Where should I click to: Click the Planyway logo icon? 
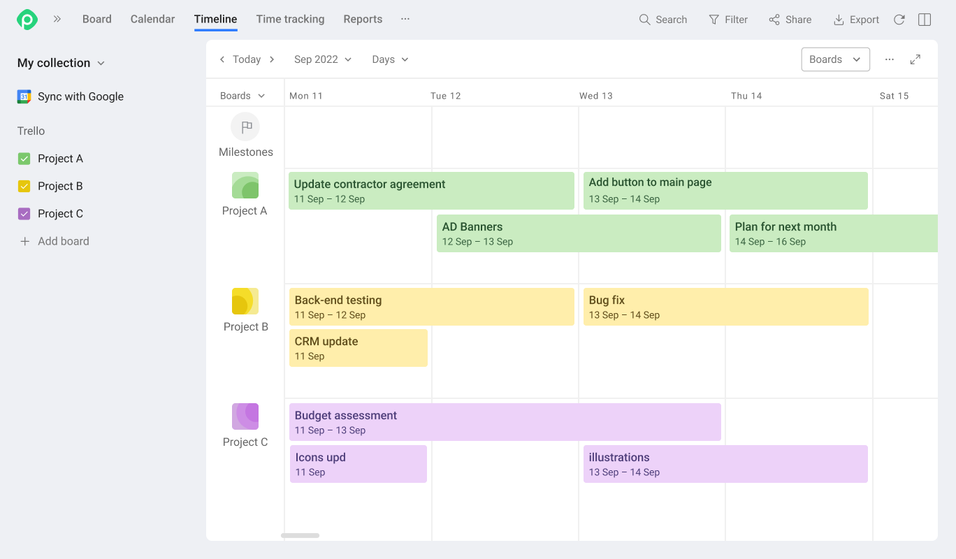pos(27,20)
